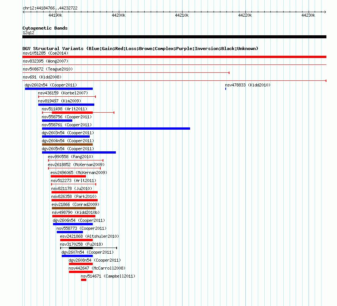Select the nsv558773 blue gain bar

[x=70, y=232]
